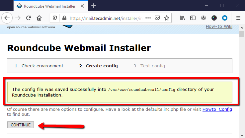Viewport: 245px width, 138px height.
Task: Click the CONTINUE button
Action: (21, 125)
